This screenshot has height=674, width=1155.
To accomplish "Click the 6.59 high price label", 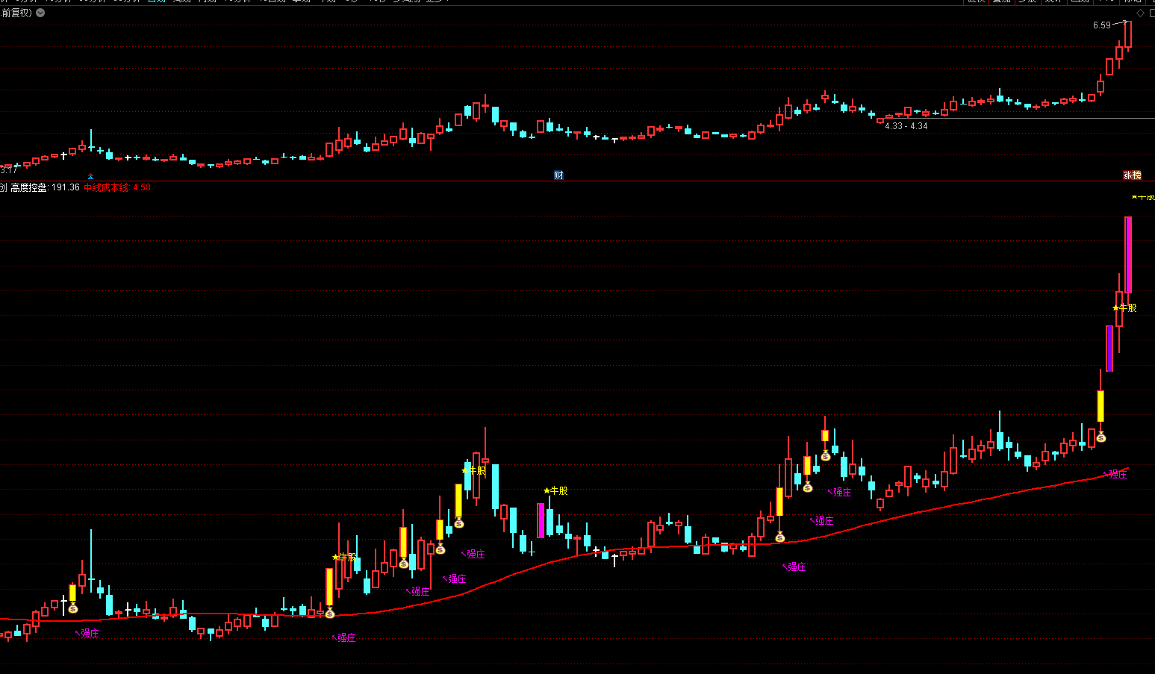I will (x=1102, y=25).
